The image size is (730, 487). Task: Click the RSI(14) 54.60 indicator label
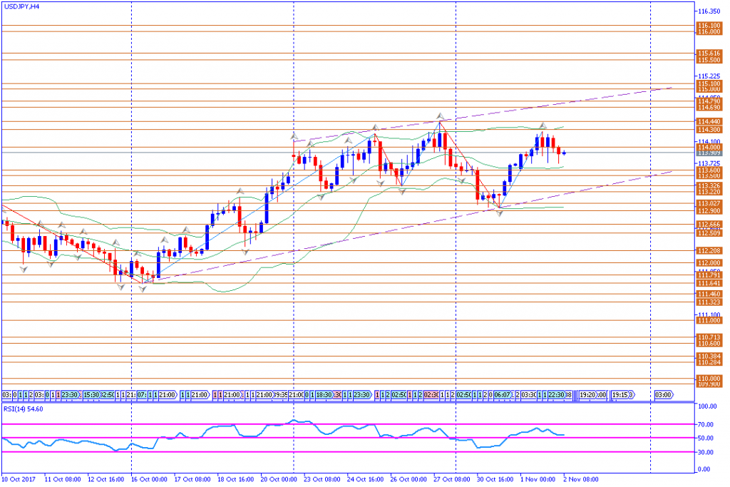point(24,409)
